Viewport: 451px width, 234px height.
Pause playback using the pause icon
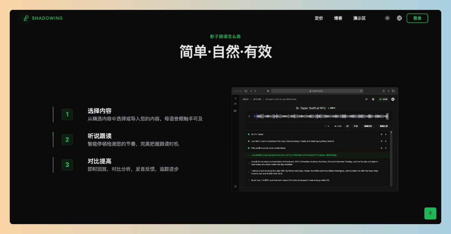click(x=249, y=116)
